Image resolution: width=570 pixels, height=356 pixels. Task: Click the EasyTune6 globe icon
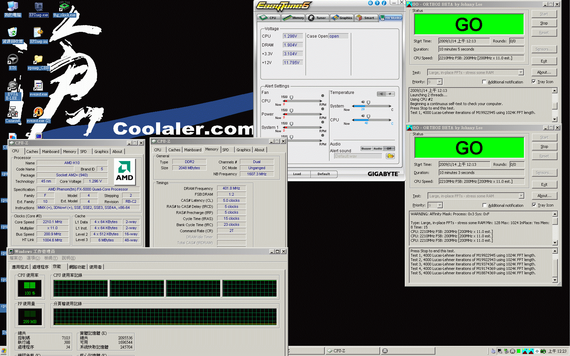point(370,3)
